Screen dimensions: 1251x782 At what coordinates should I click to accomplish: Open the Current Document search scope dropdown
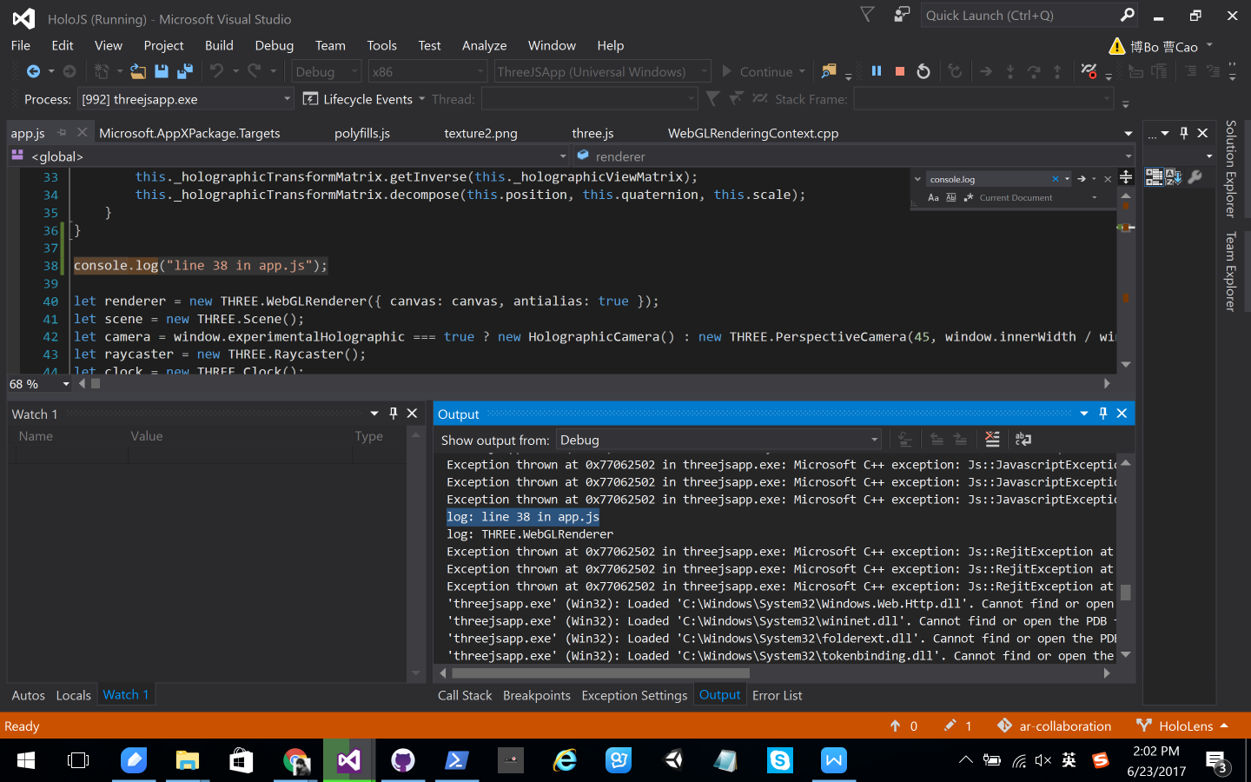[x=1094, y=197]
